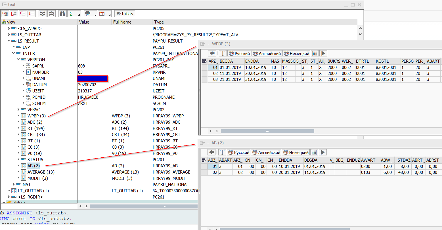Image resolution: width=442 pixels, height=230 pixels.
Task: Click the SAPRL value 608
Action: click(81, 66)
